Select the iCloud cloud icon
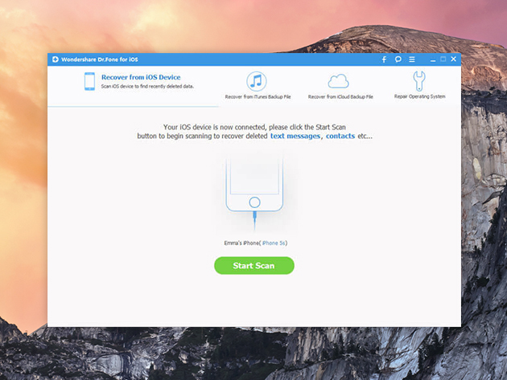Viewport: 507px width, 380px height. click(338, 81)
